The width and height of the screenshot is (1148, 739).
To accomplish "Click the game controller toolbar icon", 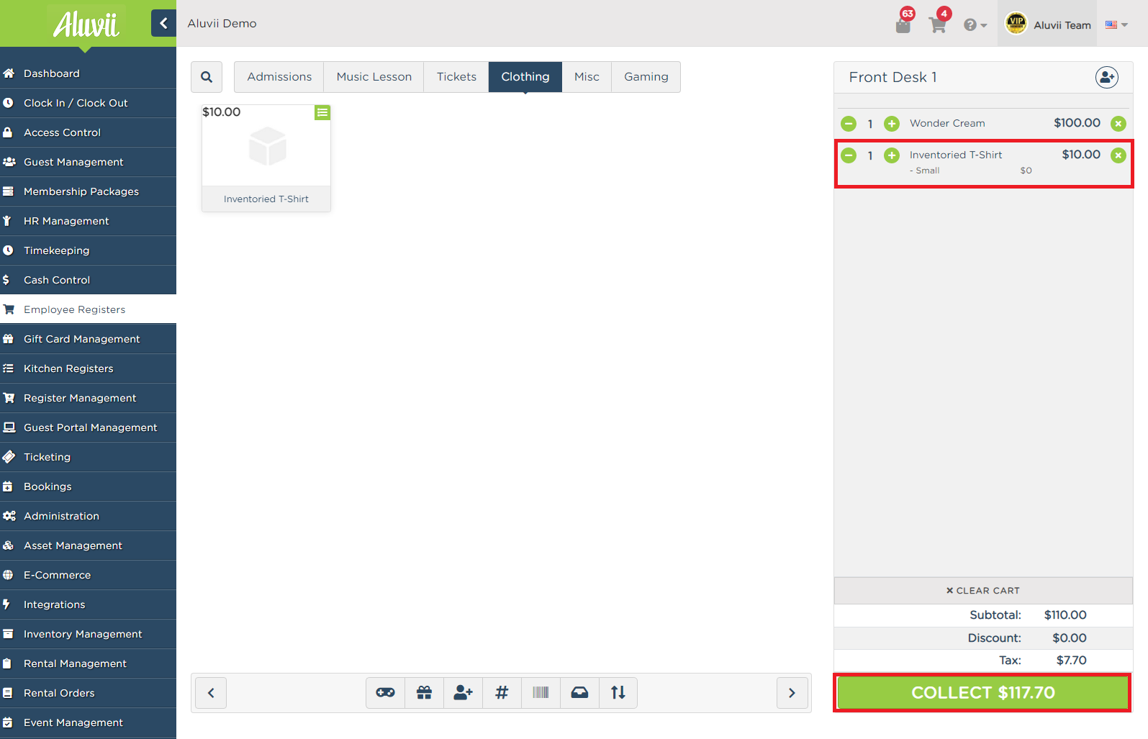I will pyautogui.click(x=385, y=693).
